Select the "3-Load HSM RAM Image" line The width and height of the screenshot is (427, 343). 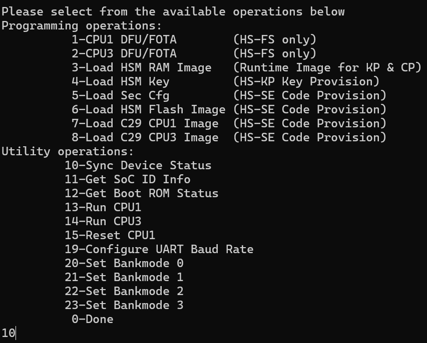tap(141, 67)
